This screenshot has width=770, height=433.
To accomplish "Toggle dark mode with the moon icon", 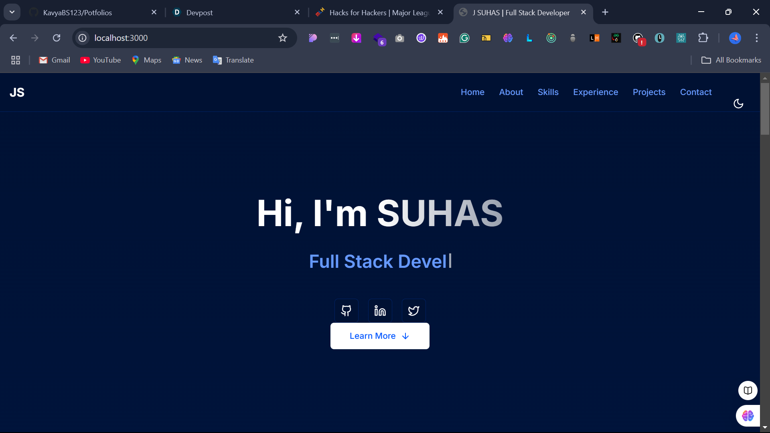I will coord(738,104).
